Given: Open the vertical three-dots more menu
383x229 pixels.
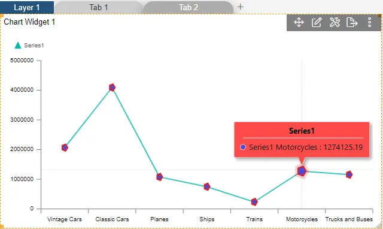Looking at the screenshot, I should tap(370, 22).
